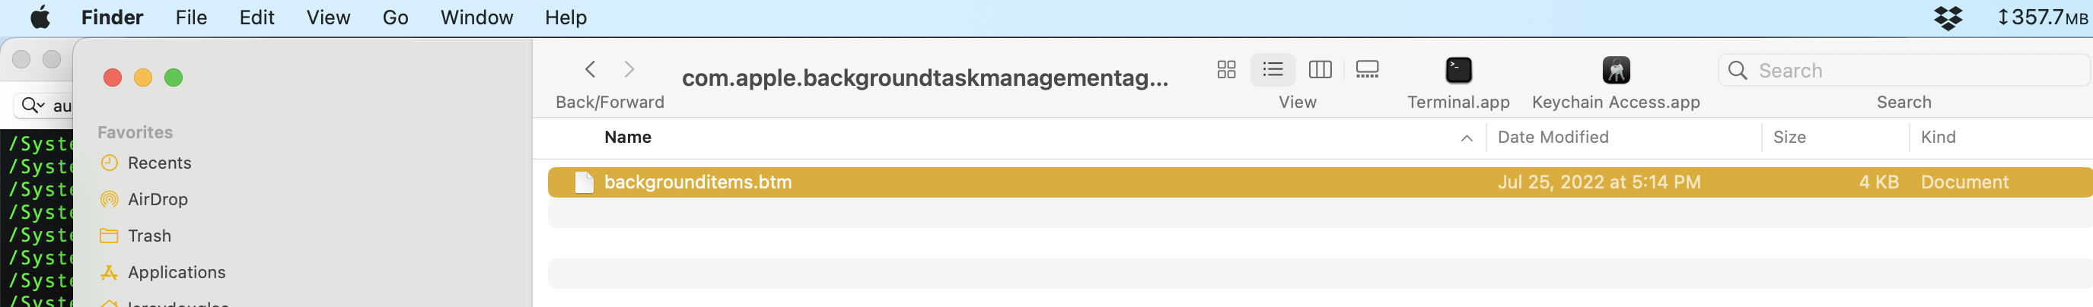2093x307 pixels.
Task: Switch to list view mode
Action: tap(1273, 70)
